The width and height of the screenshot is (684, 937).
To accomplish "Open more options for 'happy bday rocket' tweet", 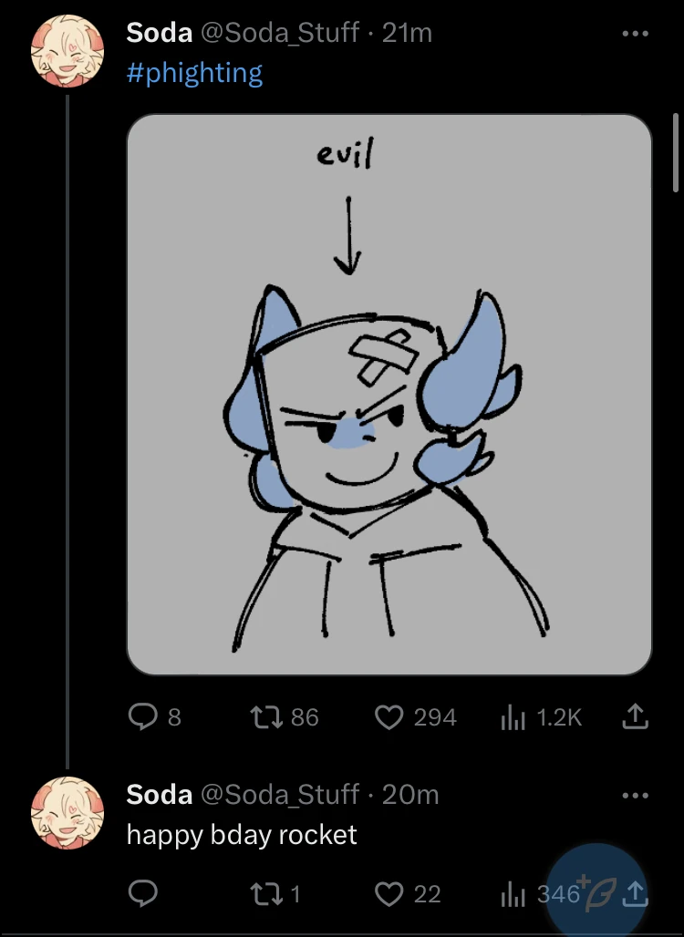I will coord(635,795).
